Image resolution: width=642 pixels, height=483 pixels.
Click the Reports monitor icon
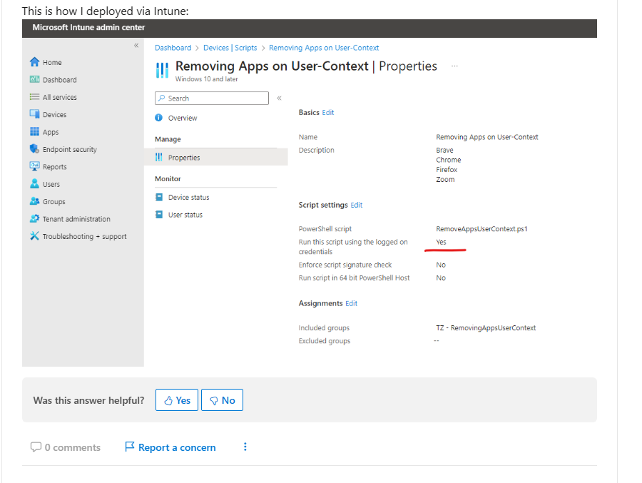tap(34, 166)
